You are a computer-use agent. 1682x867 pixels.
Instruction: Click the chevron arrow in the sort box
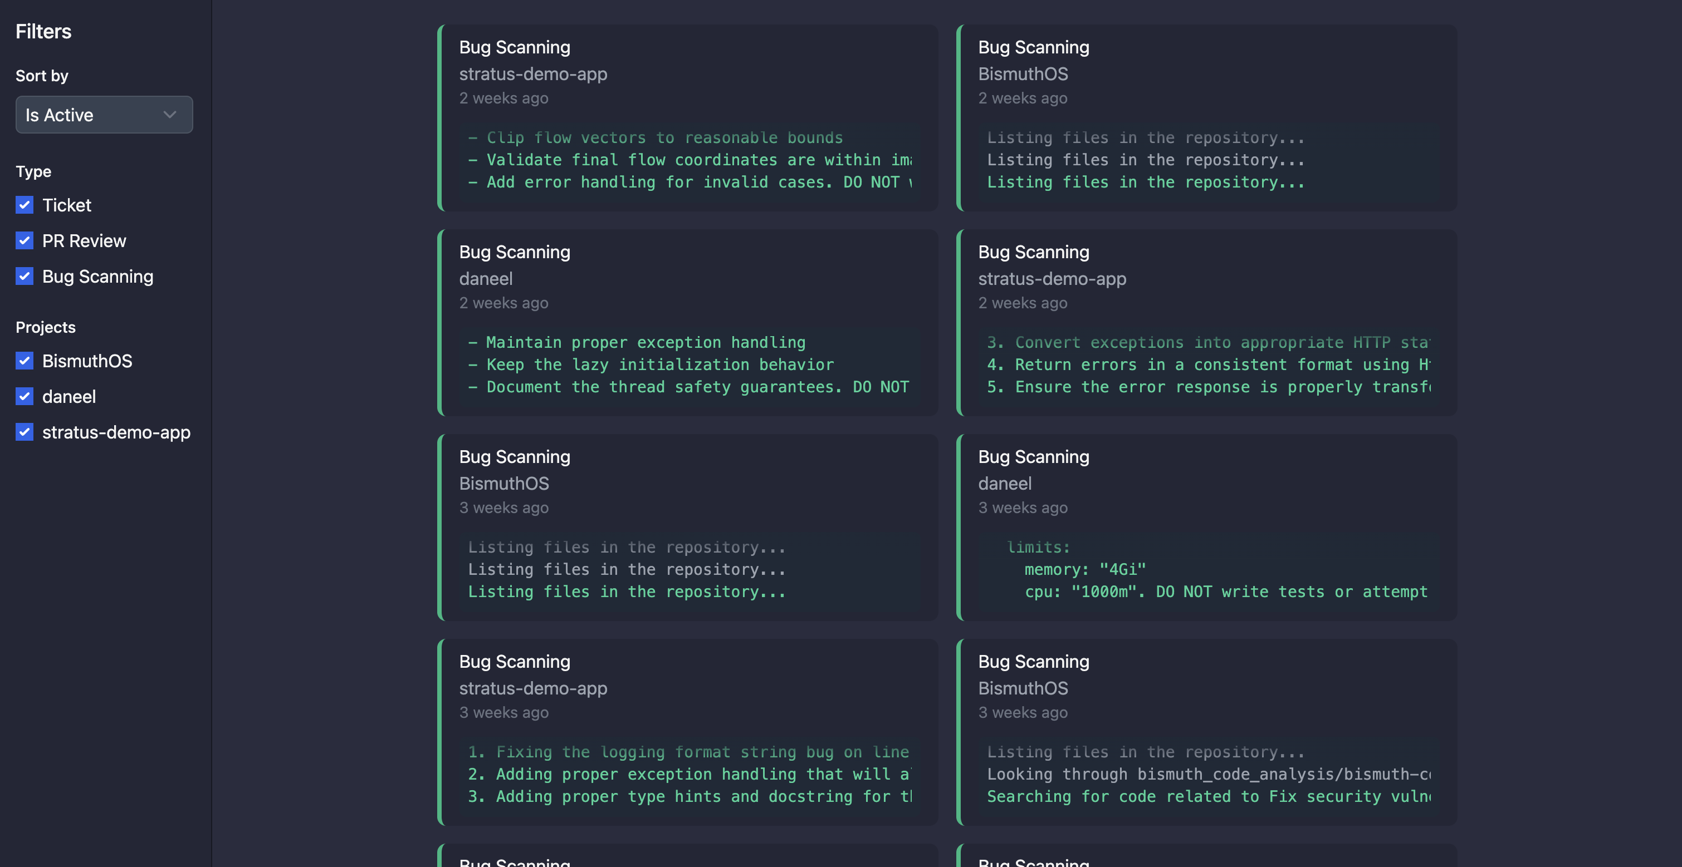tap(170, 115)
